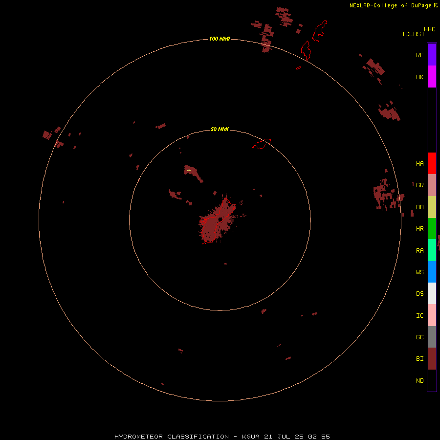The image size is (440, 440).
Task: Click the GR legend label
Action: coord(419,185)
